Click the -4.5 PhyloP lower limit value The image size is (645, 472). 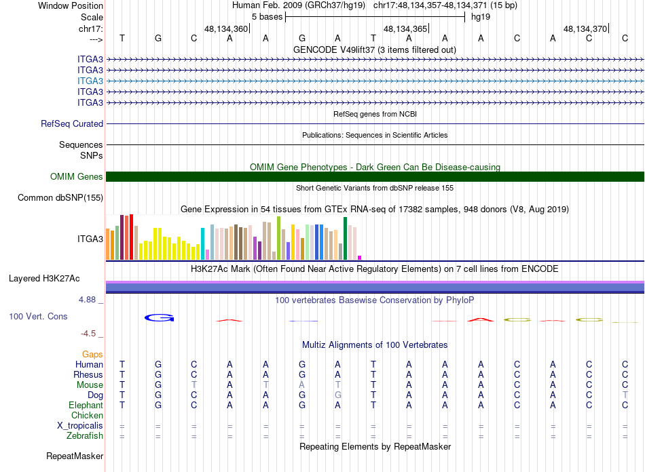point(88,334)
